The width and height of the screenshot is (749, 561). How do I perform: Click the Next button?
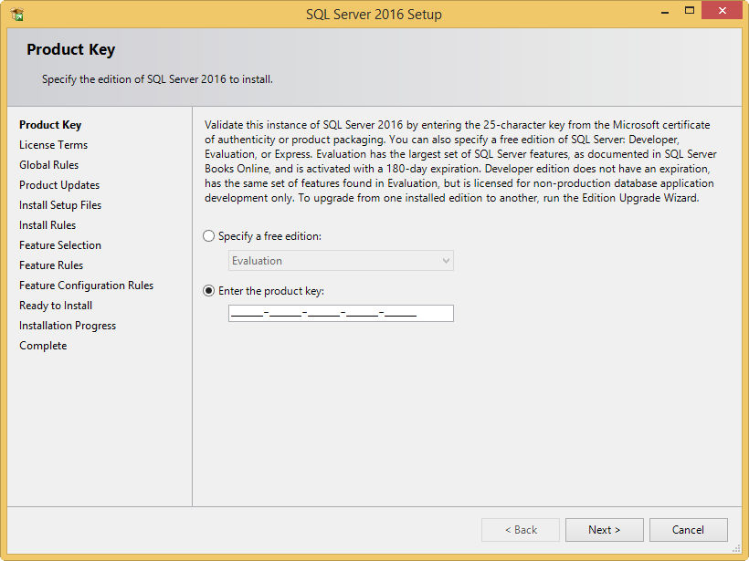[x=605, y=530]
